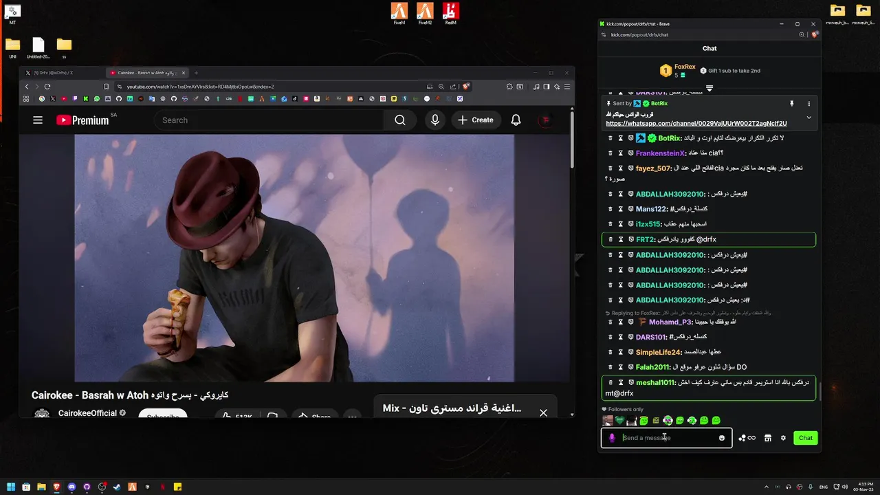This screenshot has height=495, width=880.
Task: Open the YouTube guide hamburger menu
Action: (x=38, y=120)
